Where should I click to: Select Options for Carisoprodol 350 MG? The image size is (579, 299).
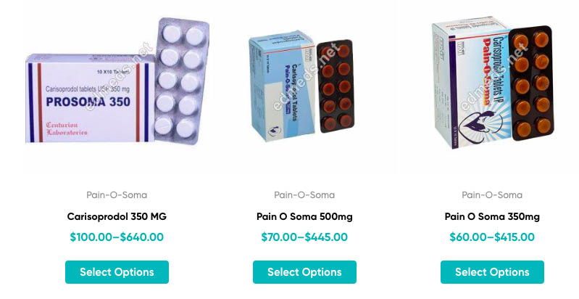click(117, 272)
